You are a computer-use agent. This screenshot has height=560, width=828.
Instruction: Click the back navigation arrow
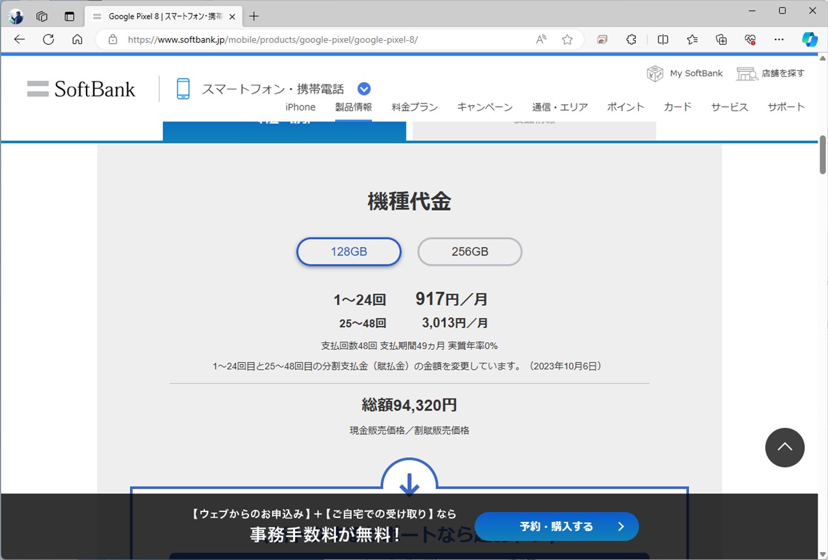tap(19, 39)
